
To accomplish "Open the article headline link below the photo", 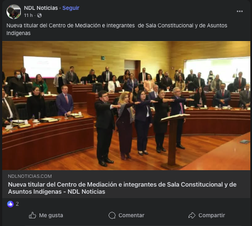I will 122,188.
